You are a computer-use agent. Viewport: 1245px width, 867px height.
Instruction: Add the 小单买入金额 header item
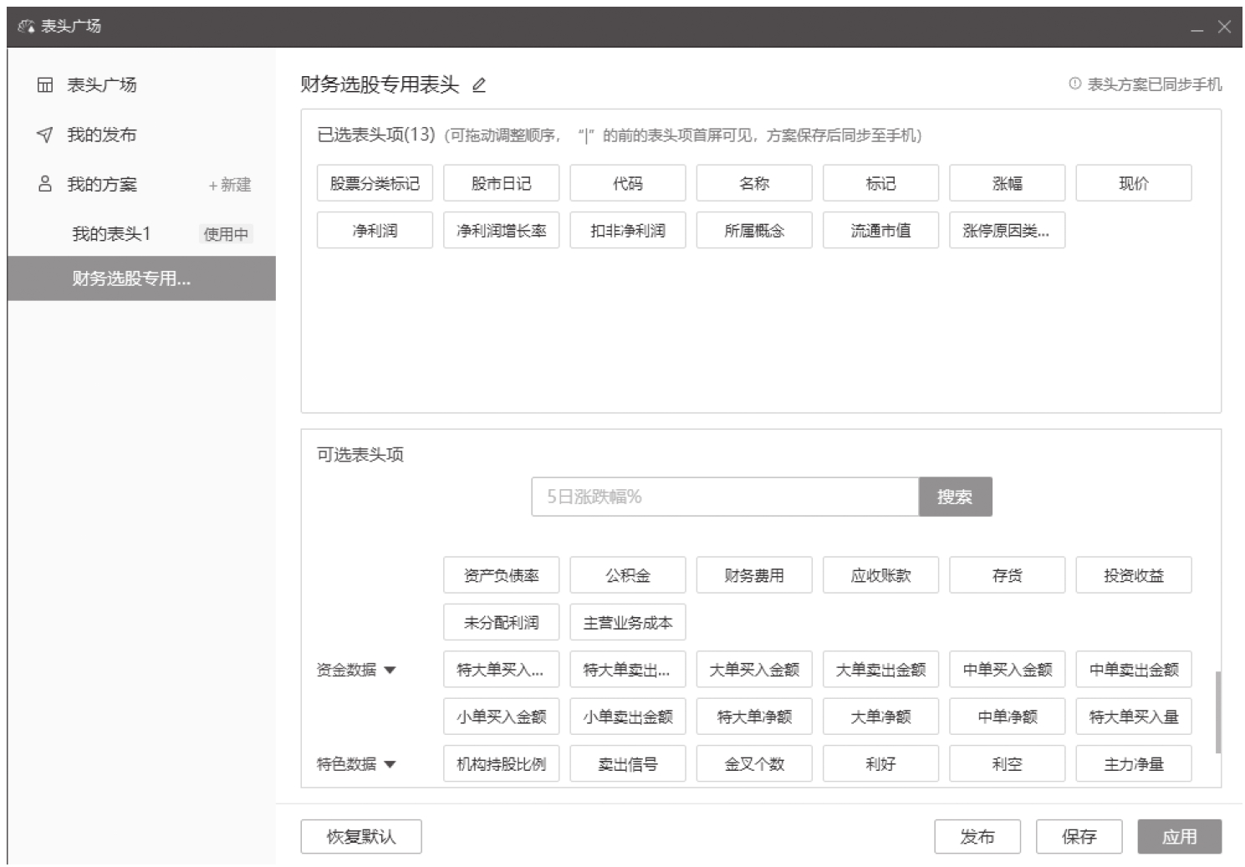point(501,717)
